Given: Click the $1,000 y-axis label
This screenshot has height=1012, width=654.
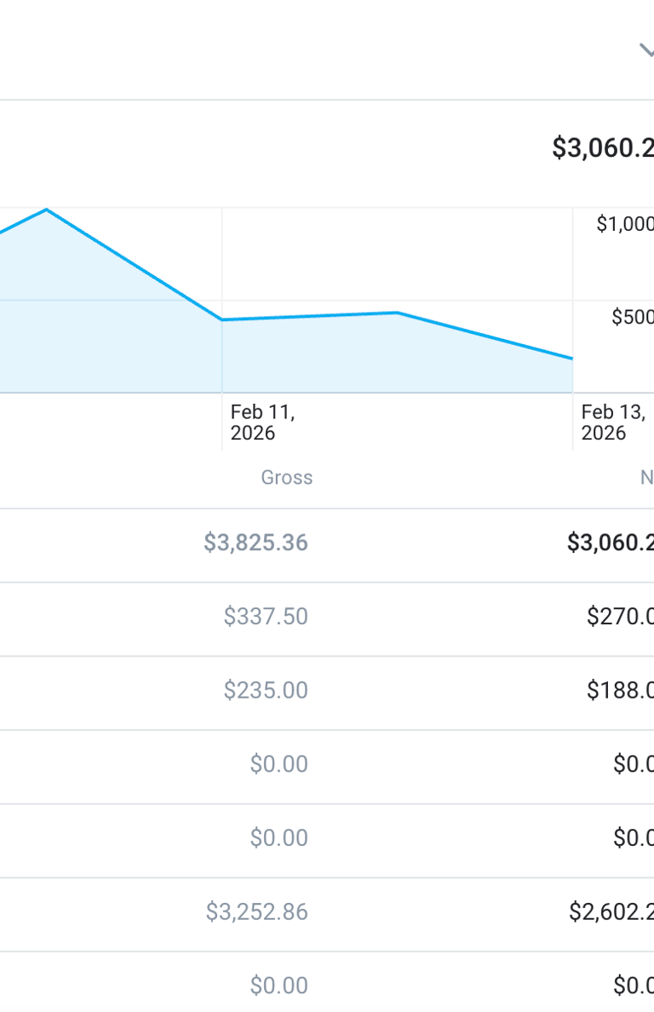Looking at the screenshot, I should coord(625,224).
